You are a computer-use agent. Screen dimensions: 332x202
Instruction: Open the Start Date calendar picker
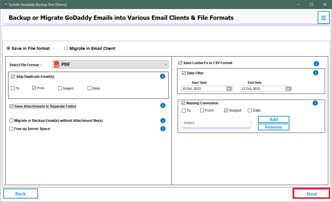(229, 89)
